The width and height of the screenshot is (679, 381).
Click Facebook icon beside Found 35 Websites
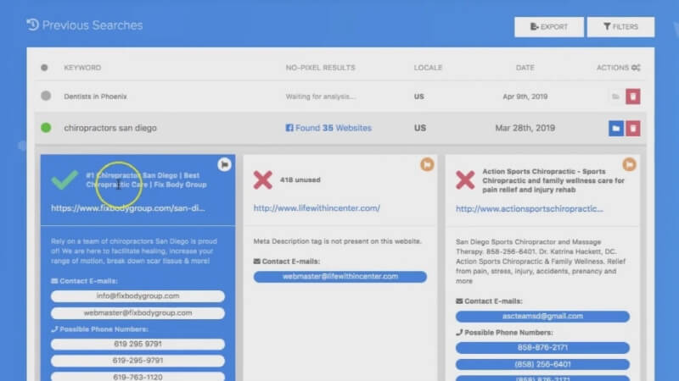tap(289, 128)
